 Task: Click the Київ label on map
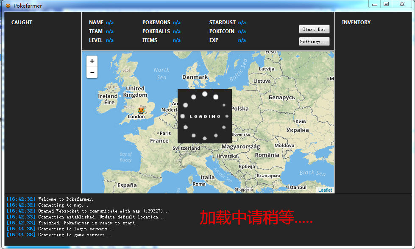tap(301, 121)
